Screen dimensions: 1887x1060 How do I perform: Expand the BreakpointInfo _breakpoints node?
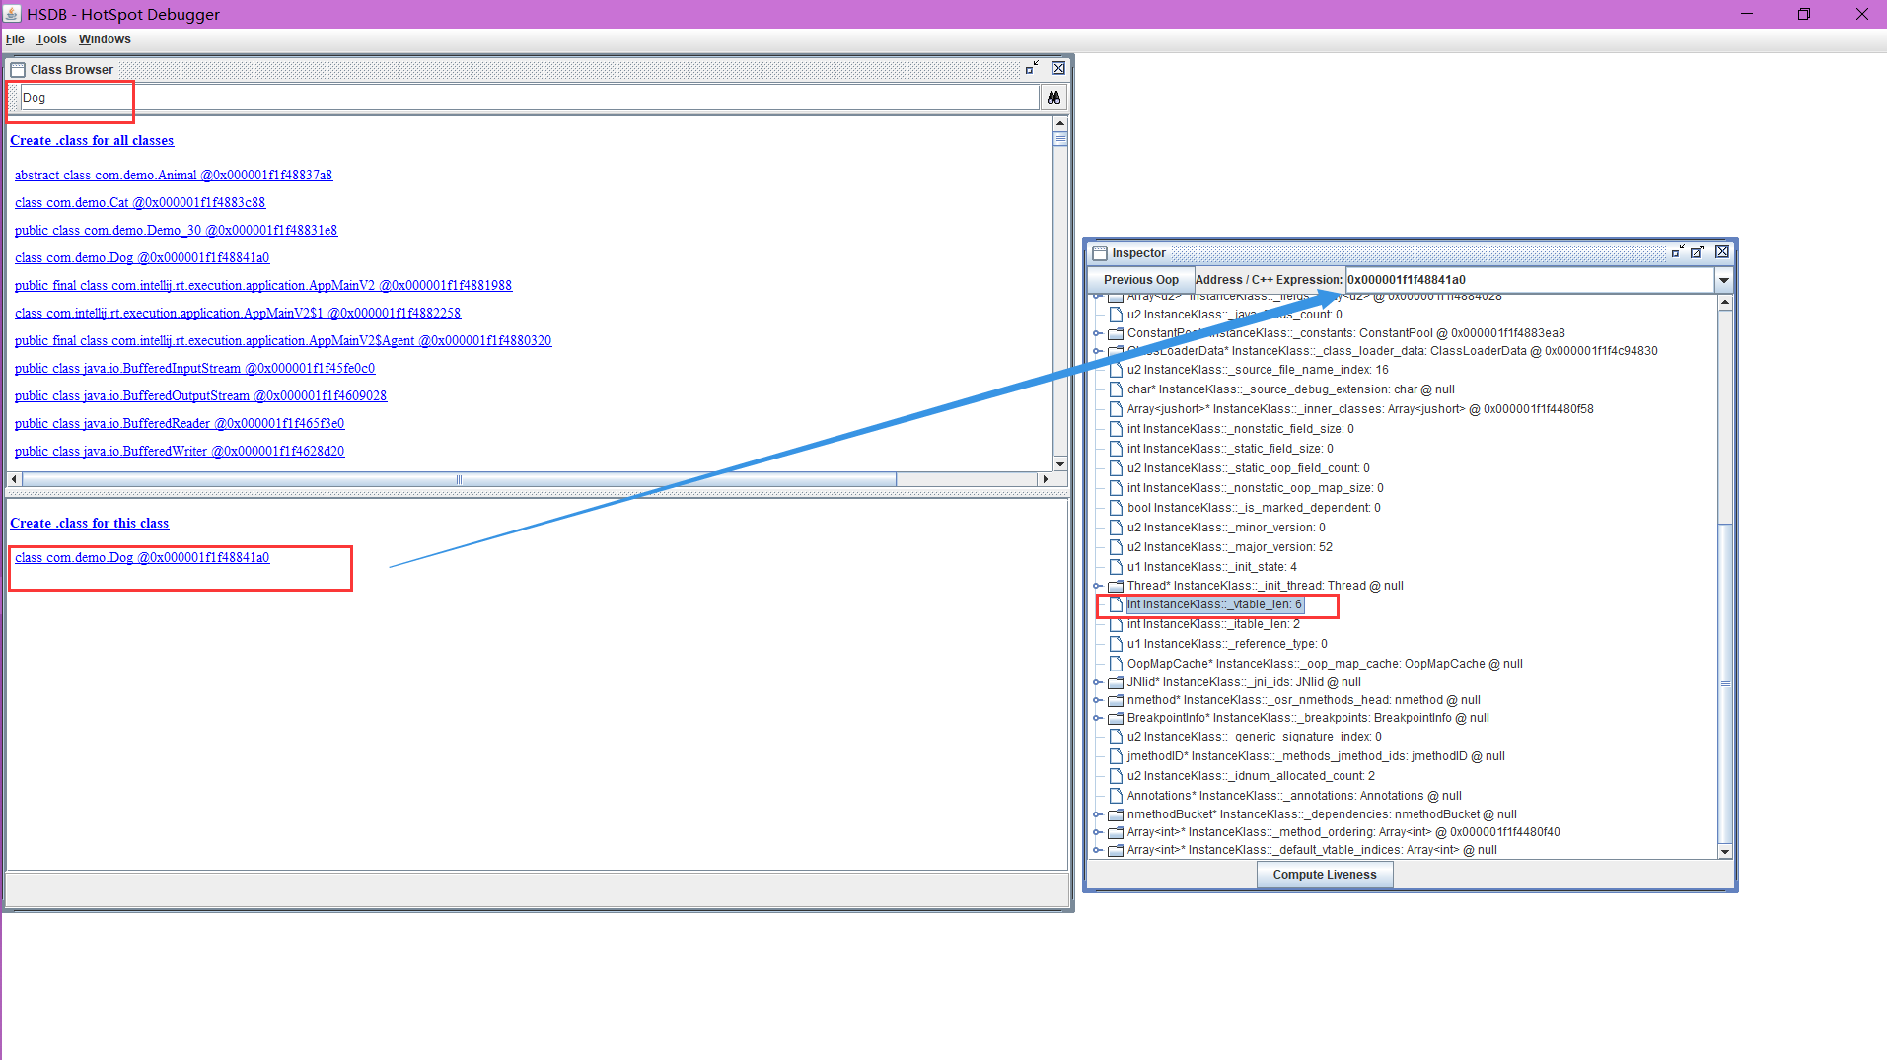[1097, 718]
